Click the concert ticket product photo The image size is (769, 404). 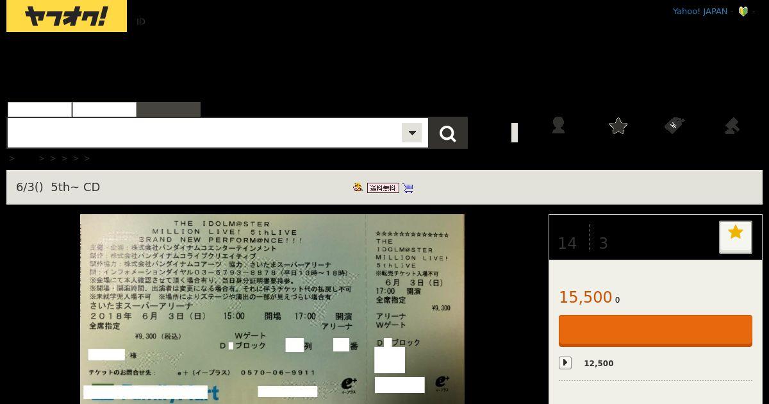pyautogui.click(x=272, y=309)
